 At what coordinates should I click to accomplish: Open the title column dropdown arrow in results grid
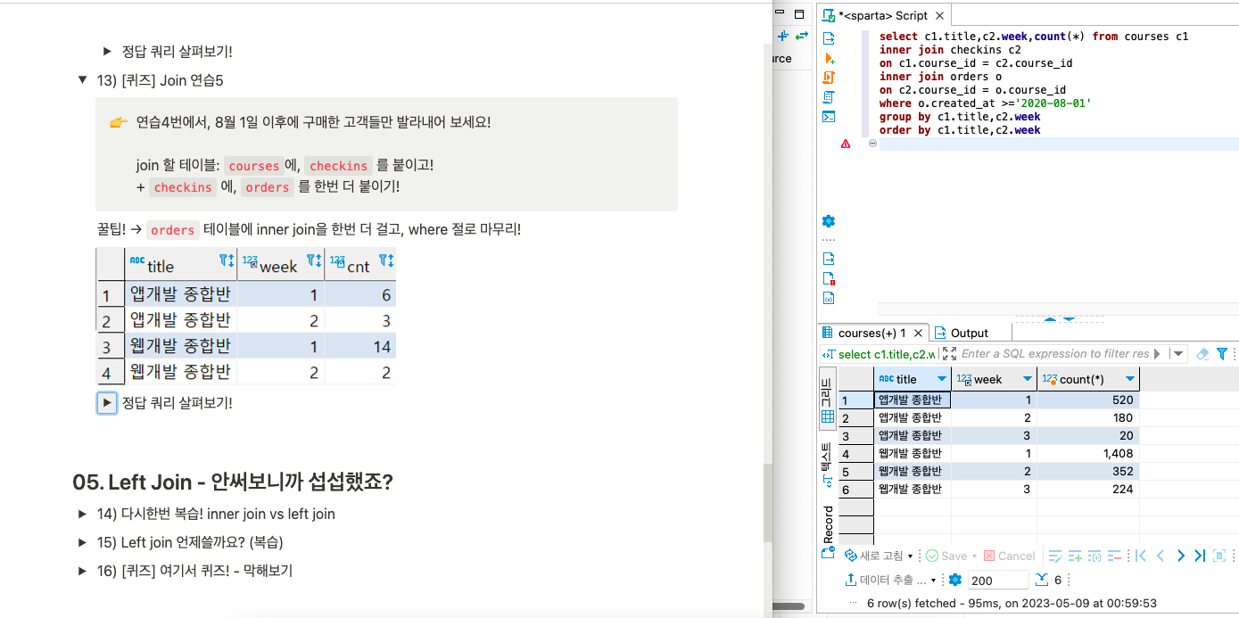coord(941,379)
